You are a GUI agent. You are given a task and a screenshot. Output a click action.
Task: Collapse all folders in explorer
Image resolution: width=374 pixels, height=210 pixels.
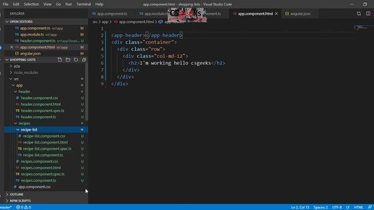point(84,60)
